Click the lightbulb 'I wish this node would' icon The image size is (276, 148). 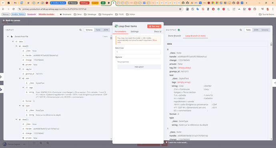click(166, 142)
